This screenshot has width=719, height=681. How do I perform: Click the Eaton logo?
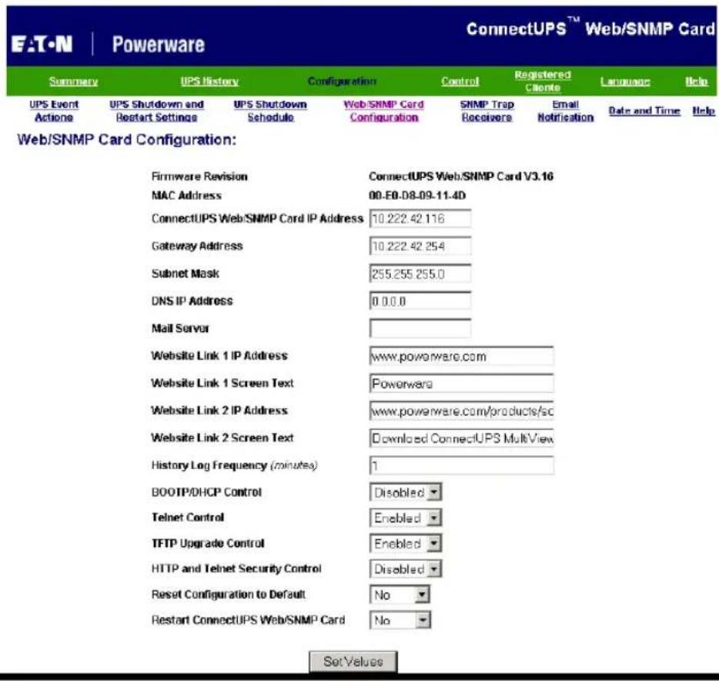tap(42, 45)
